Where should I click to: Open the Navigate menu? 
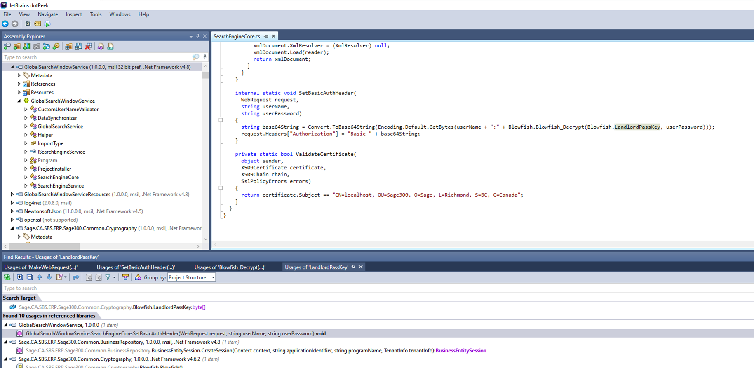47,14
